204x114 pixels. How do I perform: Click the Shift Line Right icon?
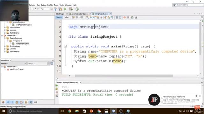click(x=120, y=17)
